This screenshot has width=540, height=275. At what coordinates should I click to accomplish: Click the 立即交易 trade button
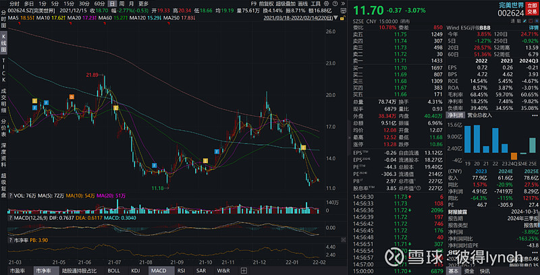pyautogui.click(x=532, y=9)
